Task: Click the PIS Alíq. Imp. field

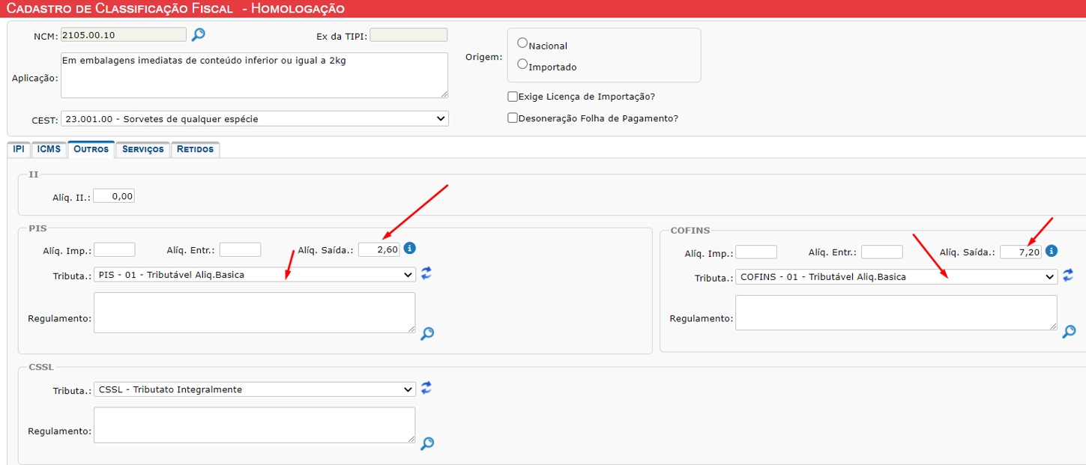Action: (x=115, y=249)
